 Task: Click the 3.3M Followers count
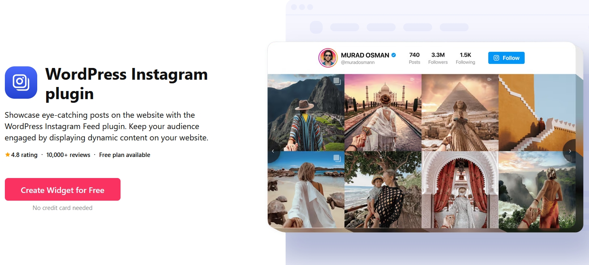tap(438, 58)
